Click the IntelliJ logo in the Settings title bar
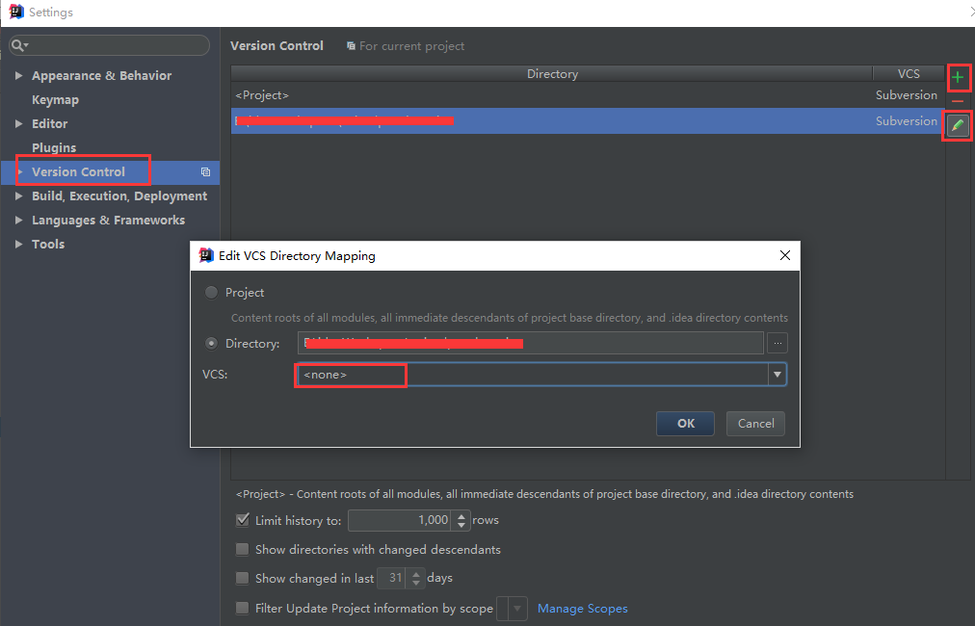This screenshot has width=975, height=626. coord(16,12)
